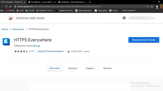163x91 pixels.
Task: Open the 8 basic computer bookmark
Action: [x=128, y=11]
